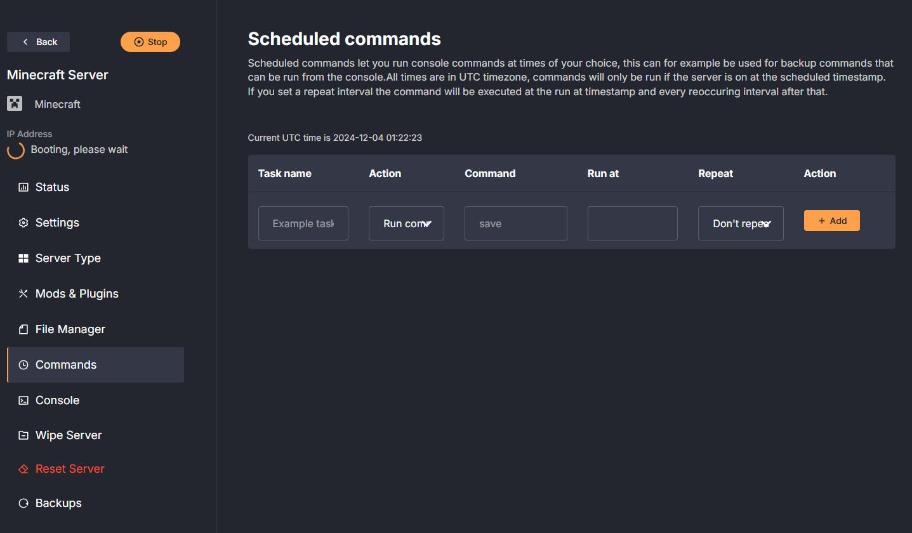Click the Commands clock icon

pyautogui.click(x=23, y=364)
